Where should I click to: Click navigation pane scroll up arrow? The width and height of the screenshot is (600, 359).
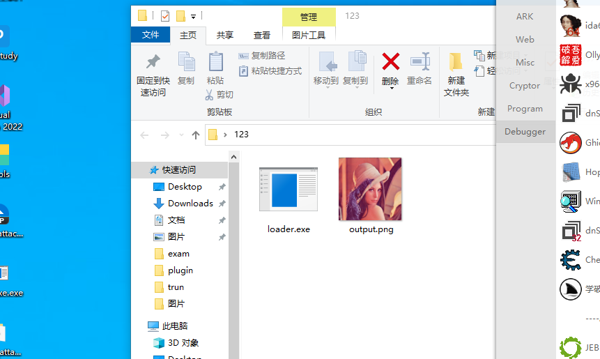[x=234, y=157]
